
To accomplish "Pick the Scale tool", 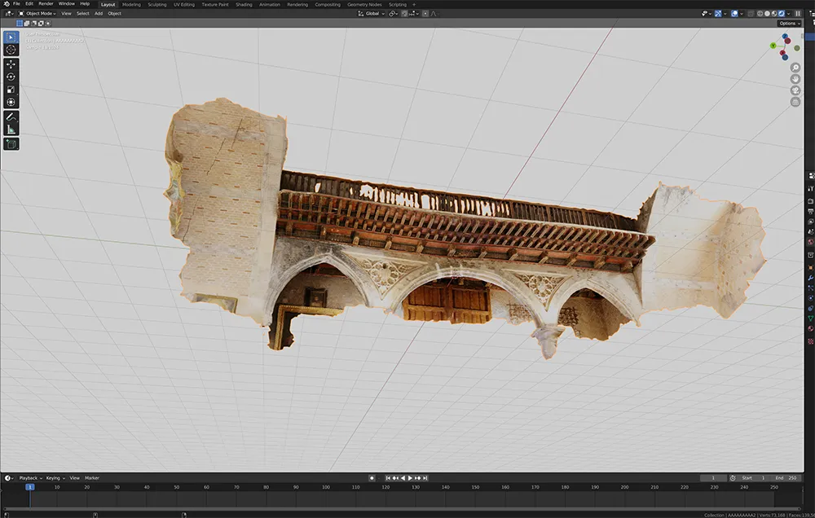I will [x=11, y=90].
